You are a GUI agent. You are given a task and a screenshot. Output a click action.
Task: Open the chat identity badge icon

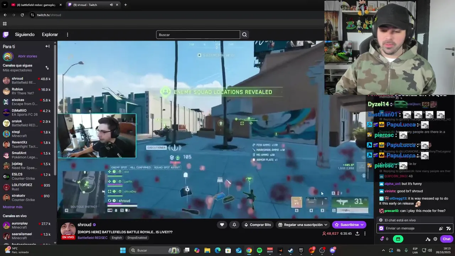[x=381, y=228]
